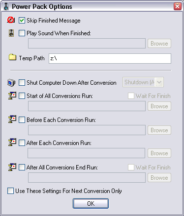Viewport: 184px width, 216px height.
Task: Click the computer shutdown icon
Action: [x=11, y=83]
